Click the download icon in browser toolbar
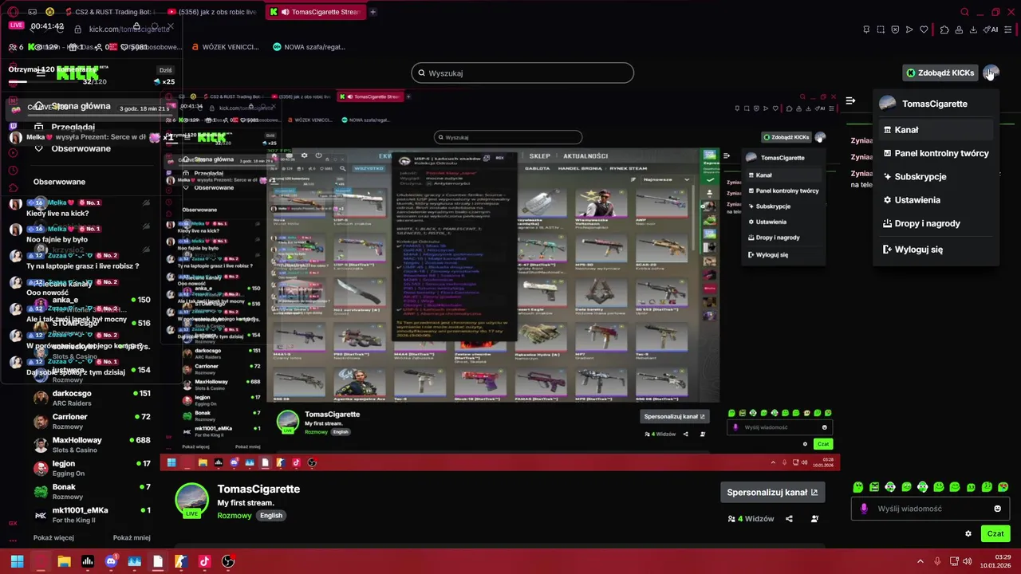The height and width of the screenshot is (574, 1021). click(973, 29)
